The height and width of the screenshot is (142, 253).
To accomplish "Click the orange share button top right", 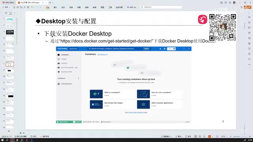I will (x=248, y=7).
